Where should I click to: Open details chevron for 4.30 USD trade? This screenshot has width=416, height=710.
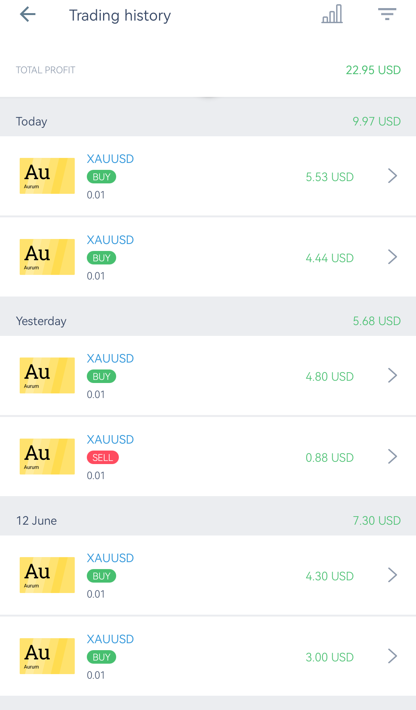click(392, 575)
